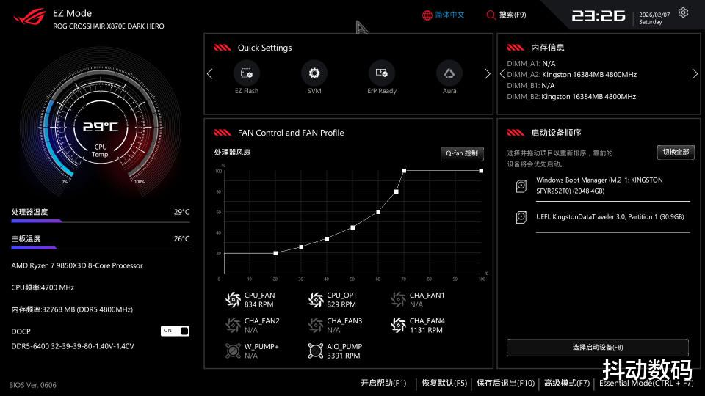Click the 23:26 clock display

coord(598,16)
